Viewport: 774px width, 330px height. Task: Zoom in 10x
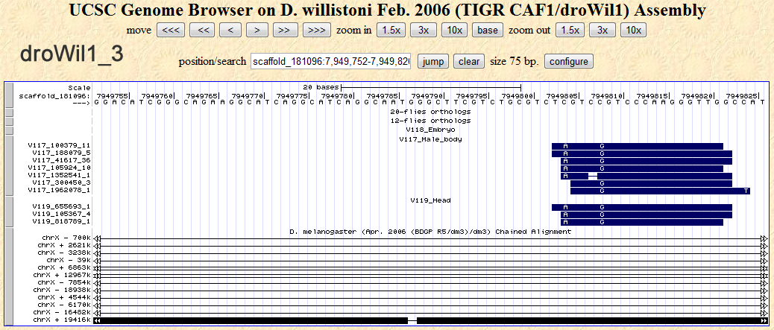tap(453, 30)
